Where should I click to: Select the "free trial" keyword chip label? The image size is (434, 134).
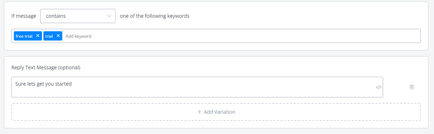(x=24, y=36)
